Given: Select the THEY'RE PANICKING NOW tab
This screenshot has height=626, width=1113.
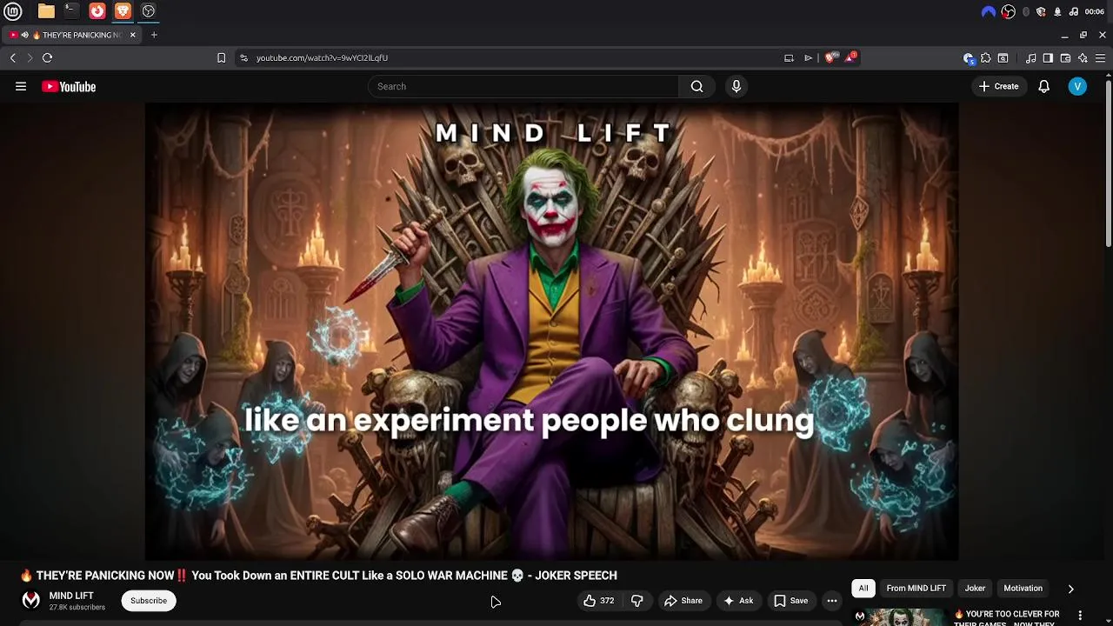Looking at the screenshot, I should click(72, 35).
